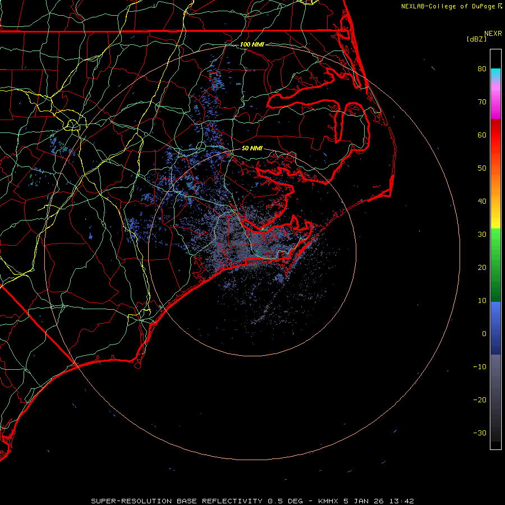Click the 80 dBZ scale value
Image resolution: width=505 pixels, height=505 pixels.
point(482,69)
